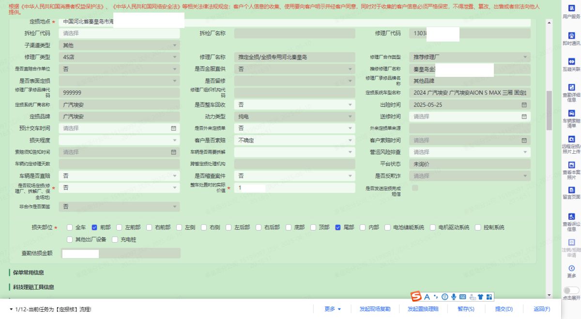Click the 提交(D) button
This screenshot has height=319, width=581.
(x=504, y=309)
